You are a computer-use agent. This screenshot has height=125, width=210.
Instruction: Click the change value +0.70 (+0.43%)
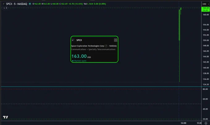click(76, 4)
